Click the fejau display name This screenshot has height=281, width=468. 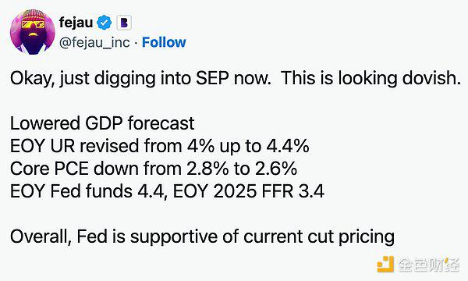pos(76,23)
